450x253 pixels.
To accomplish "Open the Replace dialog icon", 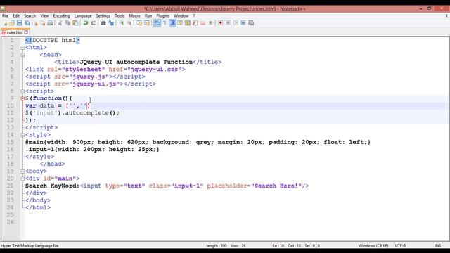I will 111,23.
